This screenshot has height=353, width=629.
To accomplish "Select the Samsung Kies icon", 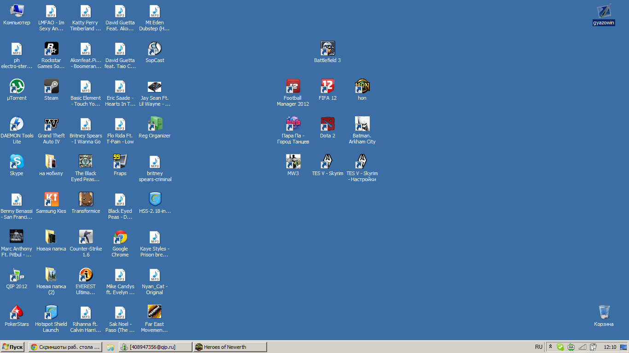I will coord(51,203).
